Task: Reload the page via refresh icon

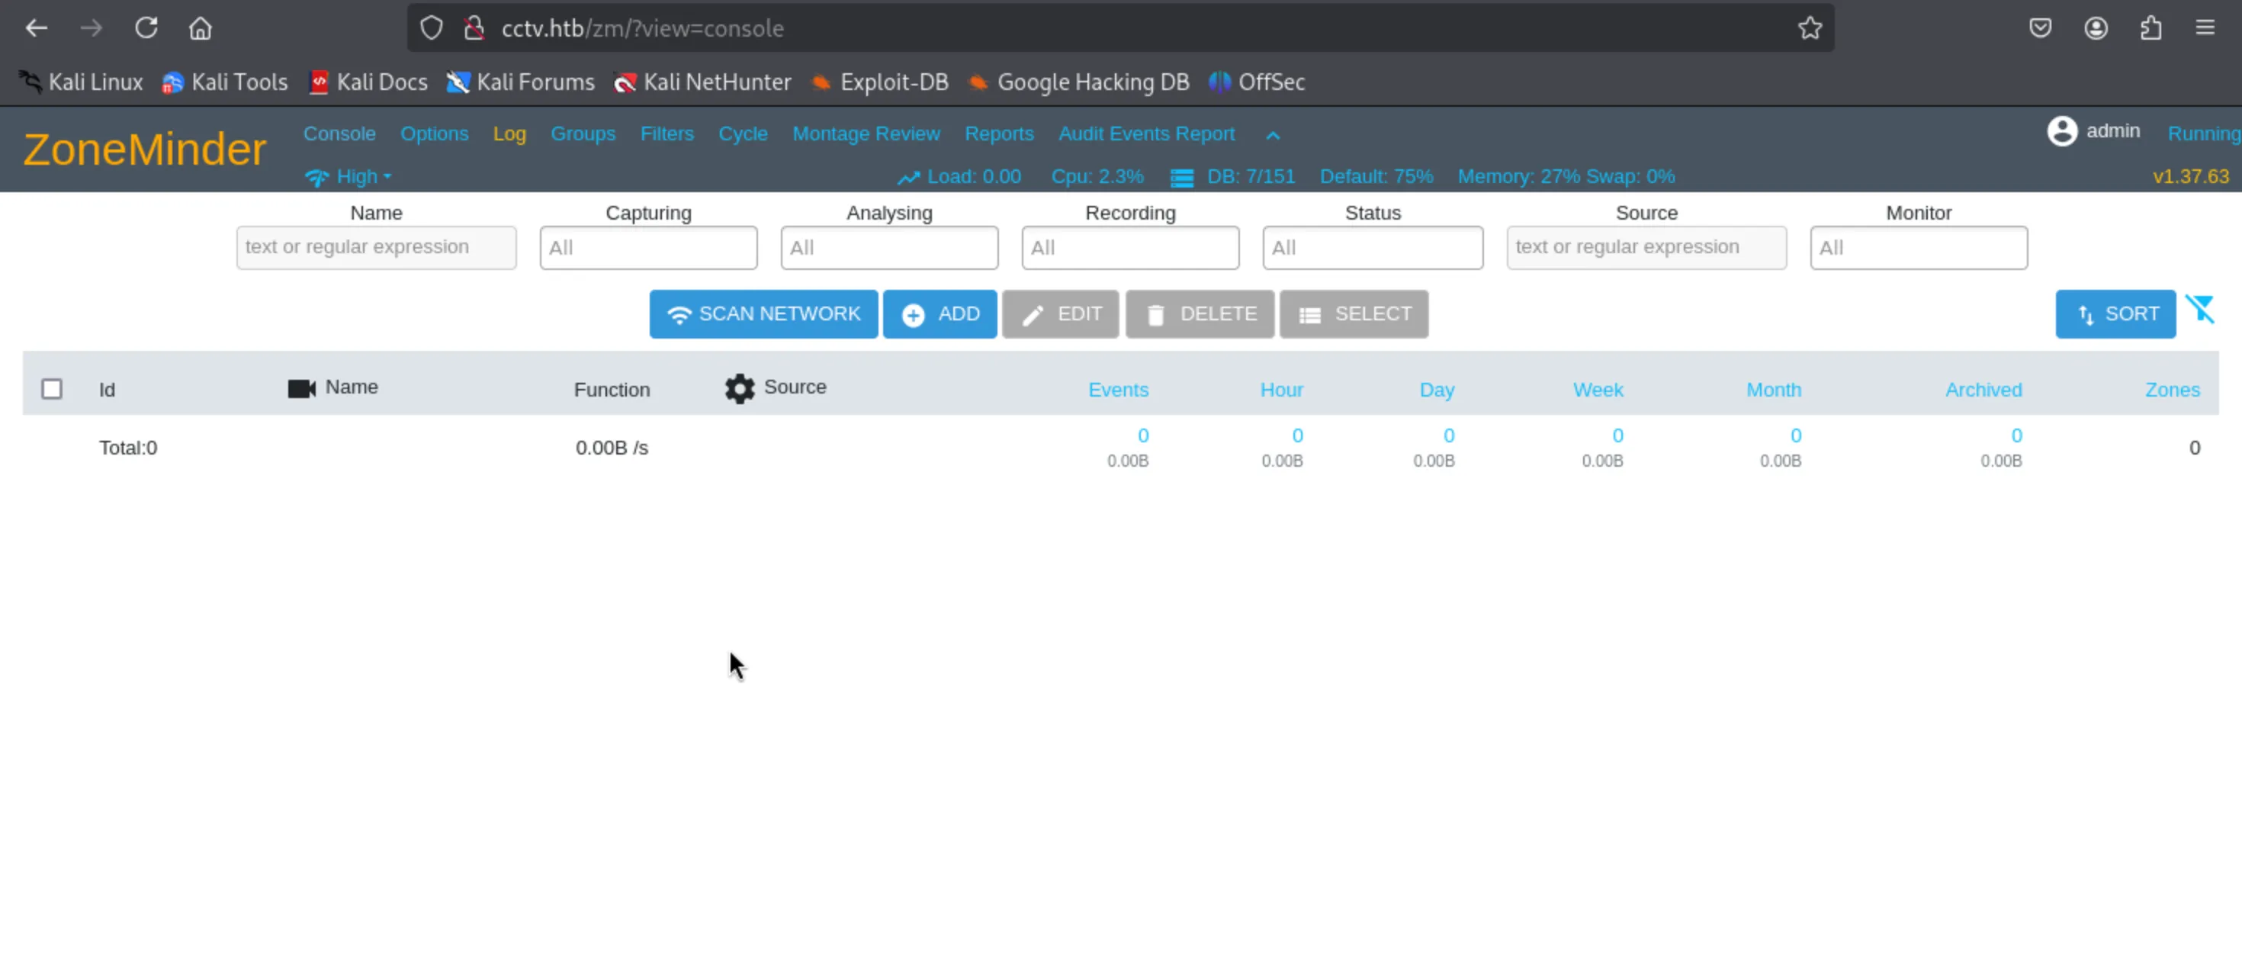Action: point(146,29)
